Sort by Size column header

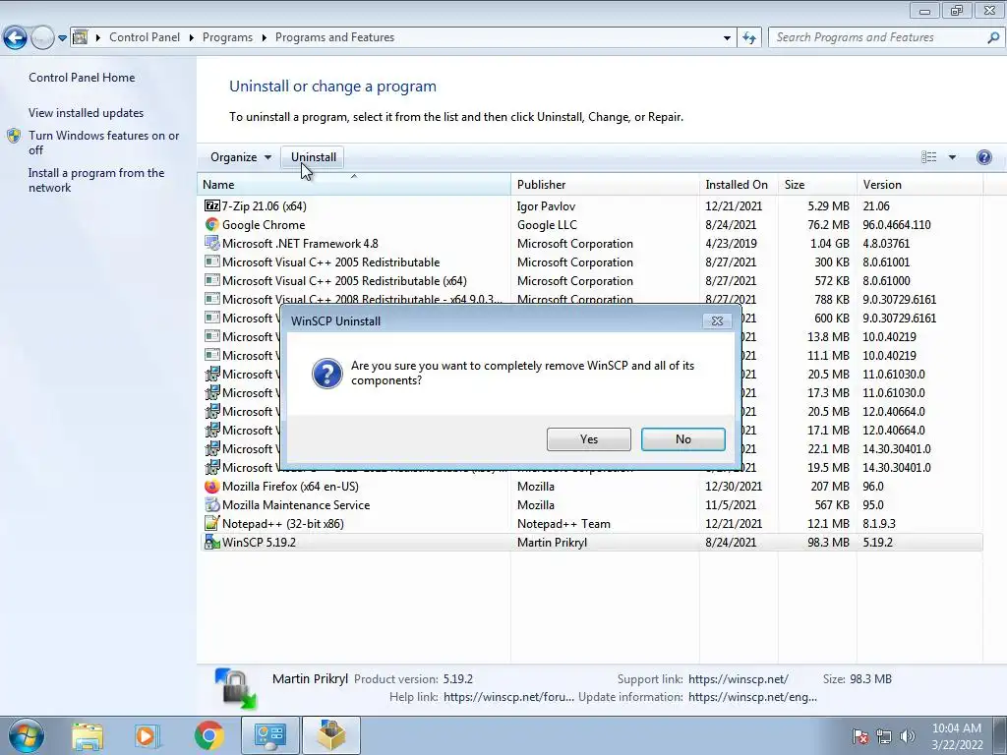pos(817,184)
